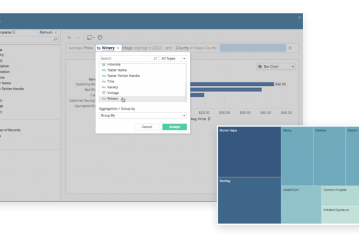Clear the query with the x icon
Screen dimensions: 359x239
(290, 48)
